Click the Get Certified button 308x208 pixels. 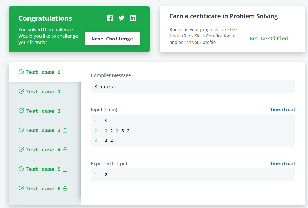[269, 39]
